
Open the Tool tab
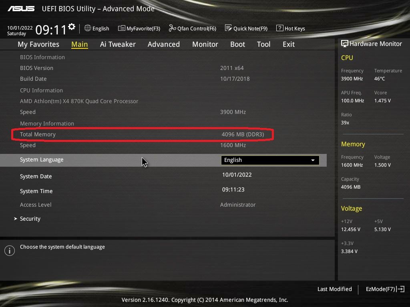(263, 44)
